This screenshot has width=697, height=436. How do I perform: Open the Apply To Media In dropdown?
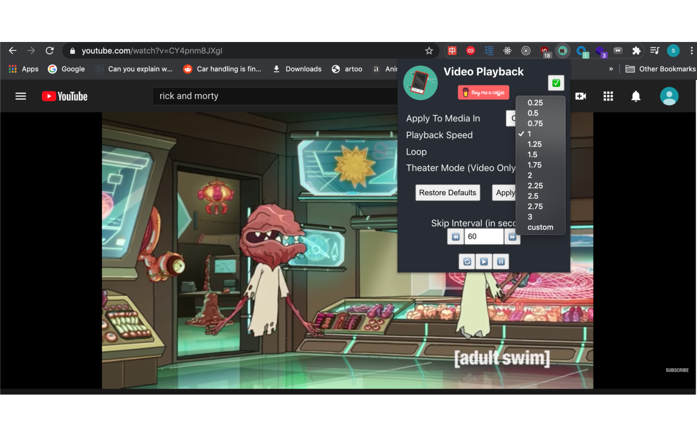point(511,118)
